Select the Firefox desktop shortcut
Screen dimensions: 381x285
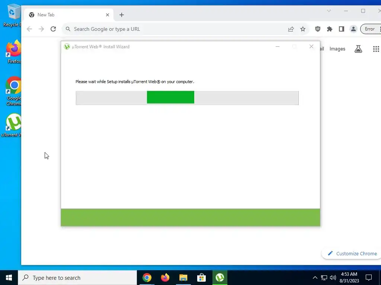(14, 52)
